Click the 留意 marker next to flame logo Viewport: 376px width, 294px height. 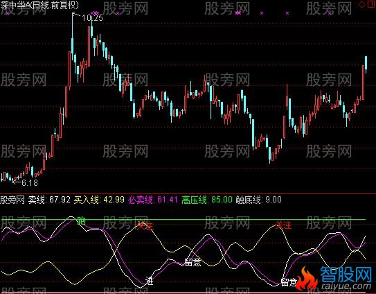pos(289,282)
